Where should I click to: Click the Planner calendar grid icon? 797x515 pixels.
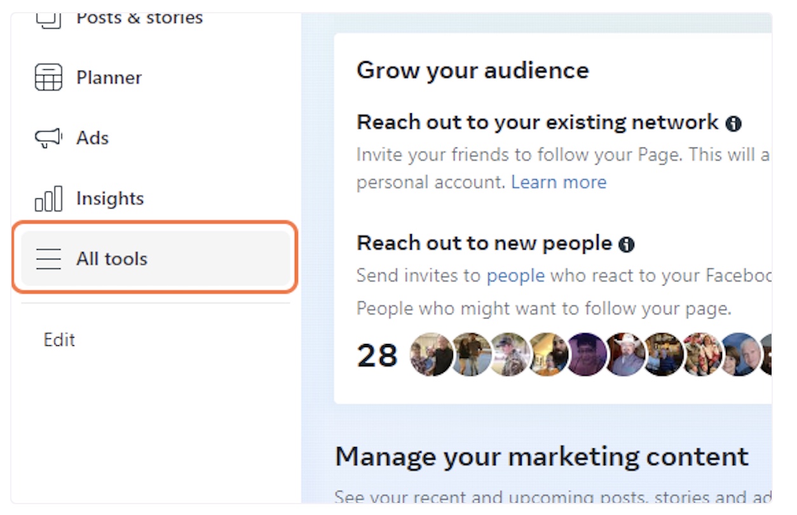[x=48, y=78]
